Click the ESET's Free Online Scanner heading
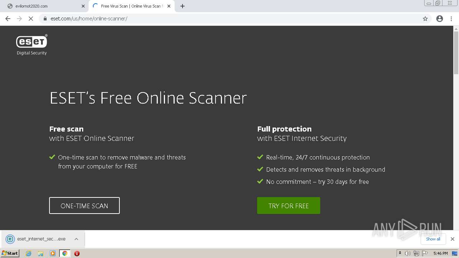459x258 pixels. coord(148,98)
